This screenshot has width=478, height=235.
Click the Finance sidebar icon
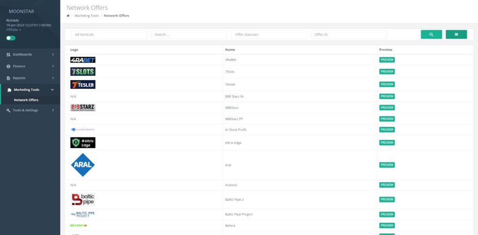(x=8, y=66)
